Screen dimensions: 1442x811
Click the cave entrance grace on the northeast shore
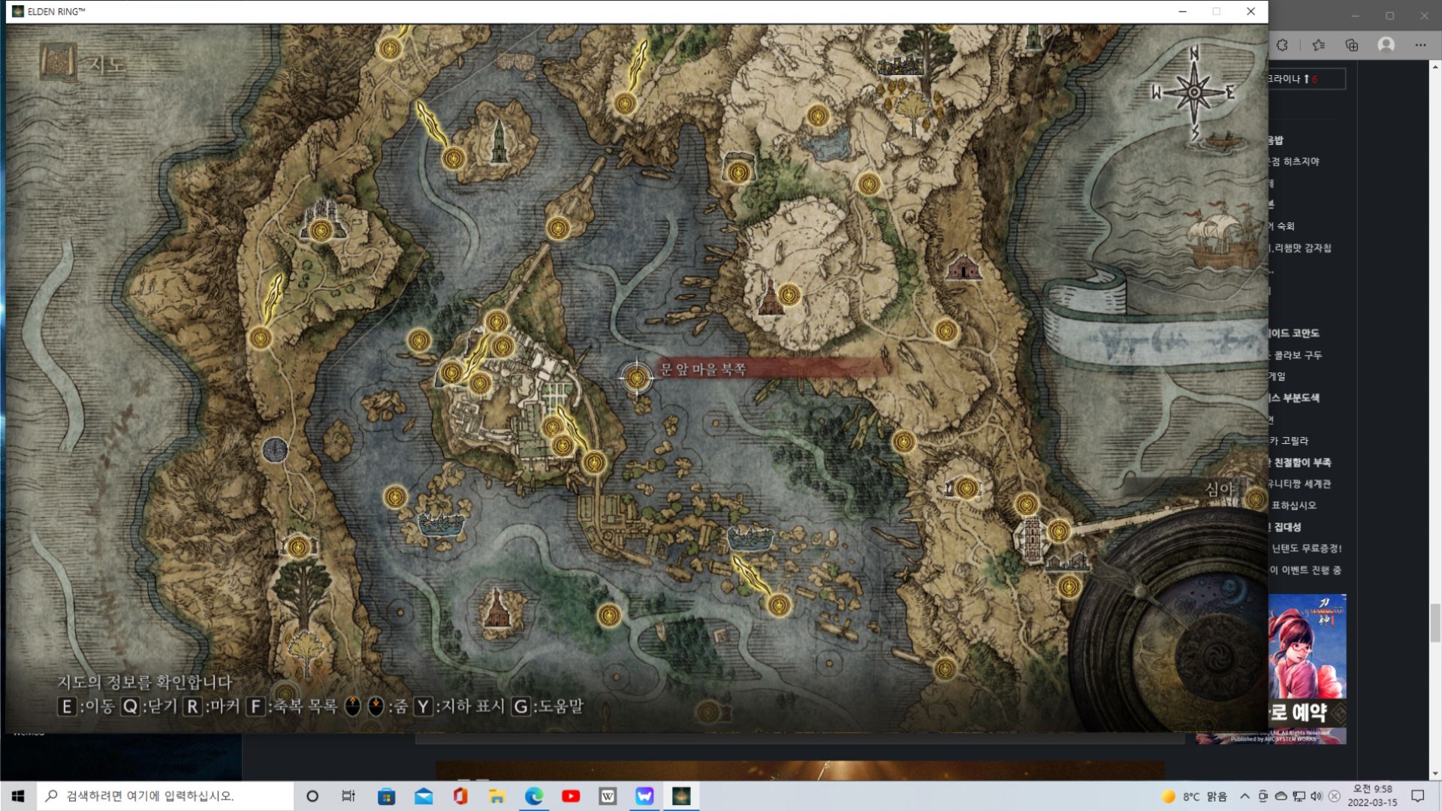739,173
